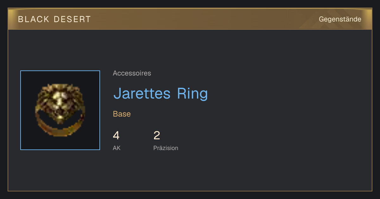Open the Jarettes Ring title link
Viewport: 380px width, 199px height.
click(x=161, y=93)
